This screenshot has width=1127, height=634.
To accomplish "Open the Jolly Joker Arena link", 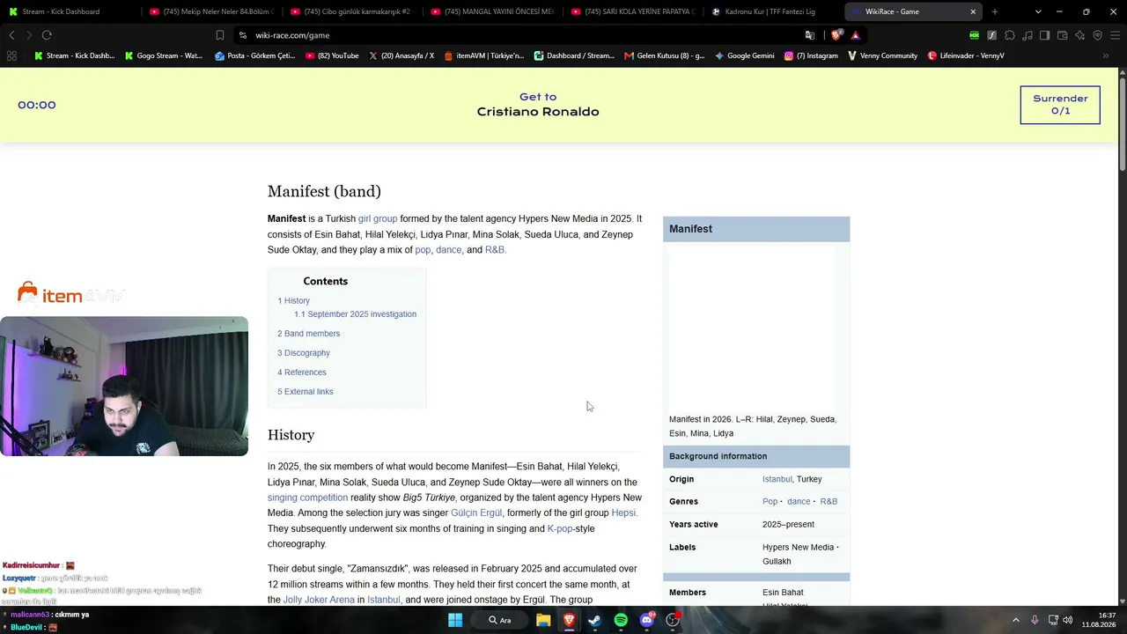I will point(319,600).
